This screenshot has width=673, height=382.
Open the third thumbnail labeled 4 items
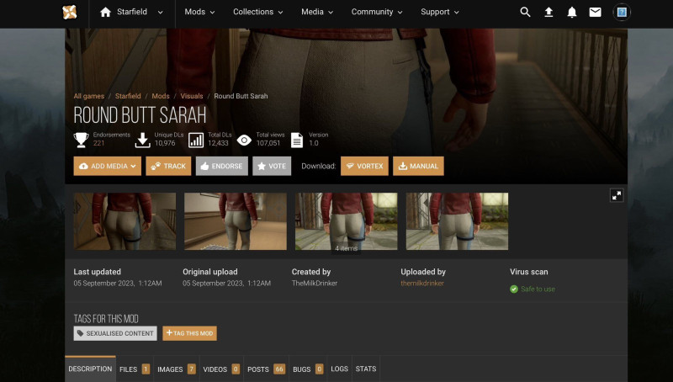(346, 221)
